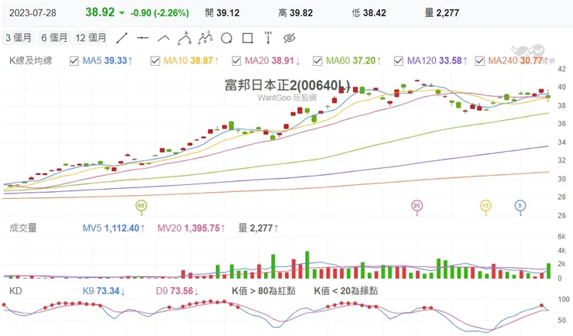Click the MA60 37.20 value label

pos(353,60)
